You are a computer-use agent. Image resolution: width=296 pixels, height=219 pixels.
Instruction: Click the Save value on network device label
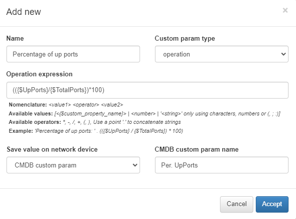(x=52, y=149)
